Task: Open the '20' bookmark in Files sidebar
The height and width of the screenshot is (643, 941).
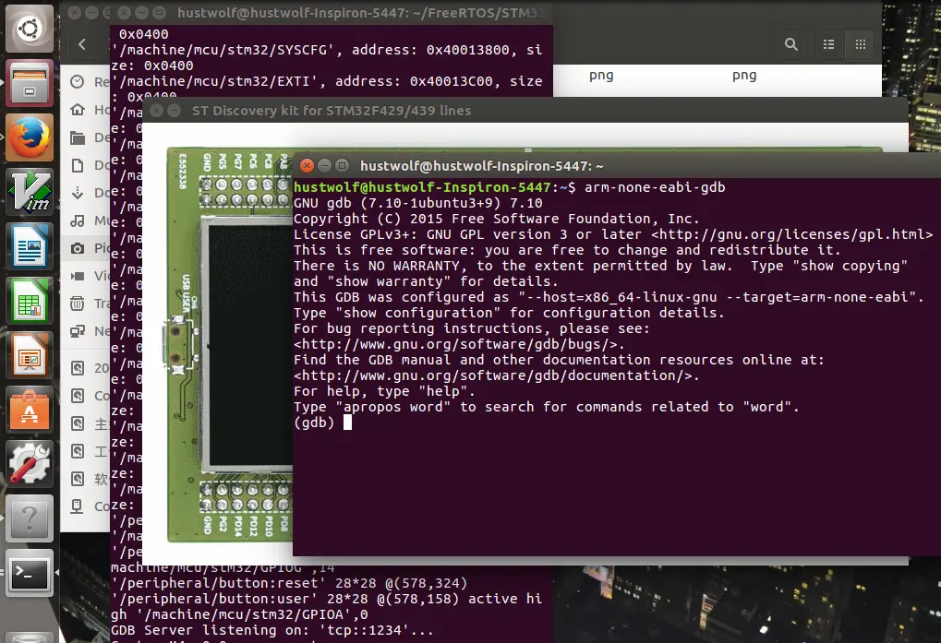Action: coord(88,368)
